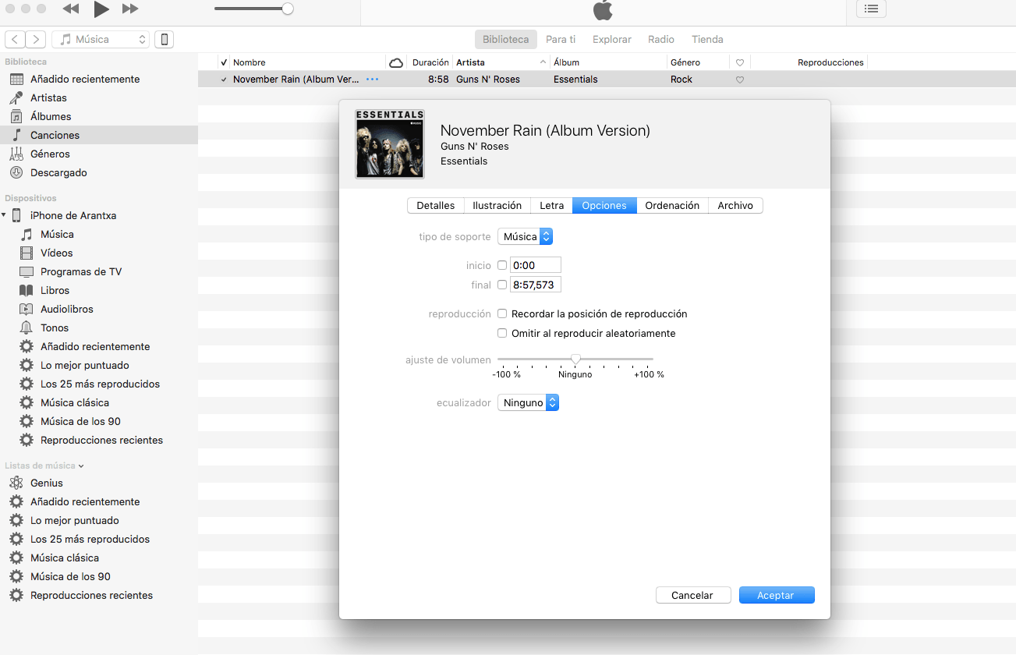Open the Radio tab
The image size is (1016, 655).
click(661, 39)
